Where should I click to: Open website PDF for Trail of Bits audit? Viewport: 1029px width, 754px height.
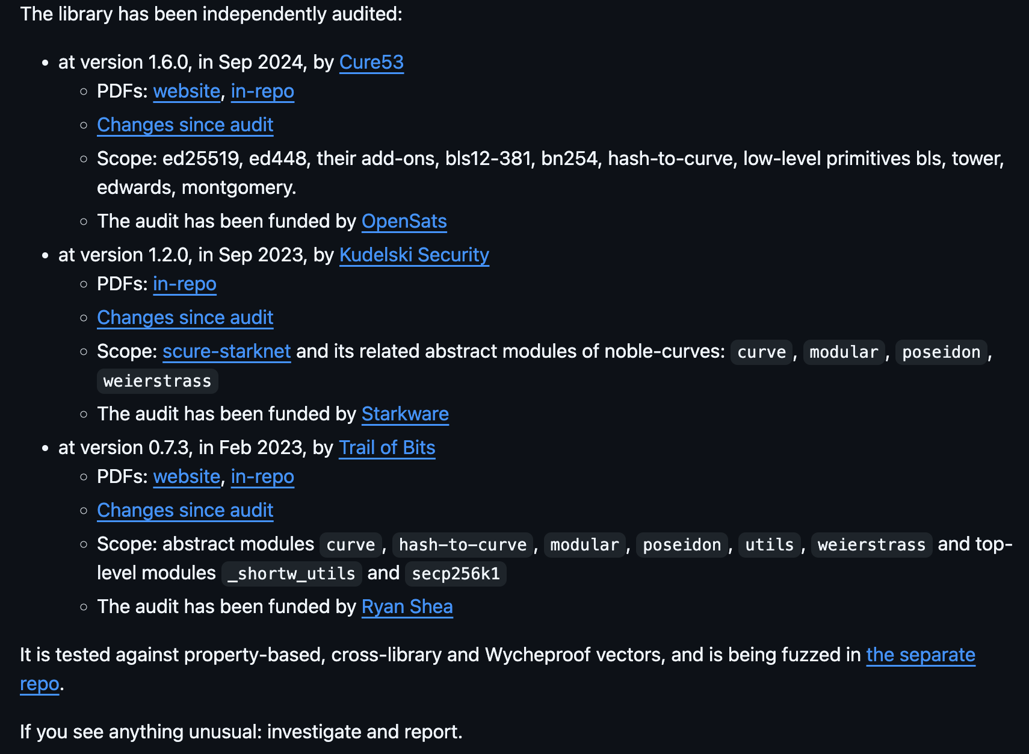[187, 476]
